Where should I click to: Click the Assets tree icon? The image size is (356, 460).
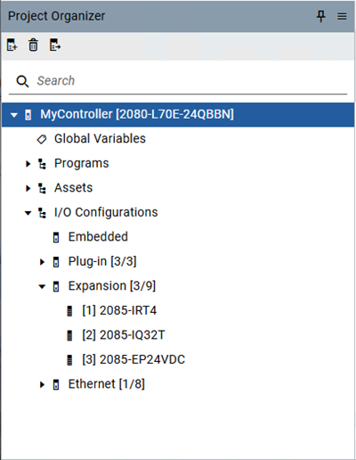point(42,188)
